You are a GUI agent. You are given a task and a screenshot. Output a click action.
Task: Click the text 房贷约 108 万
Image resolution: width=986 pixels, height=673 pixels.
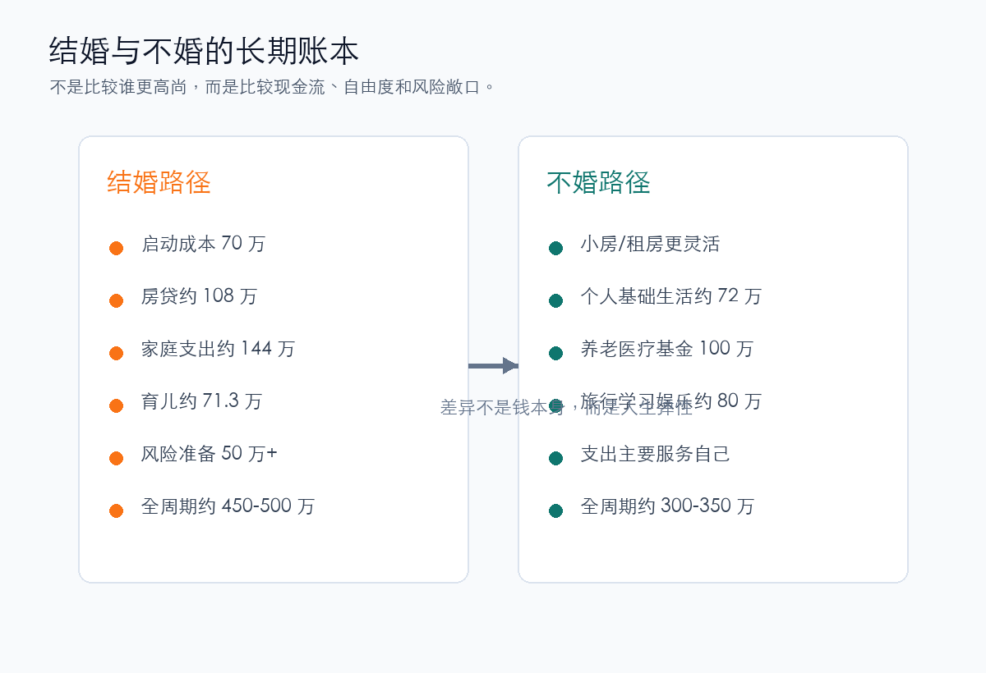(199, 296)
